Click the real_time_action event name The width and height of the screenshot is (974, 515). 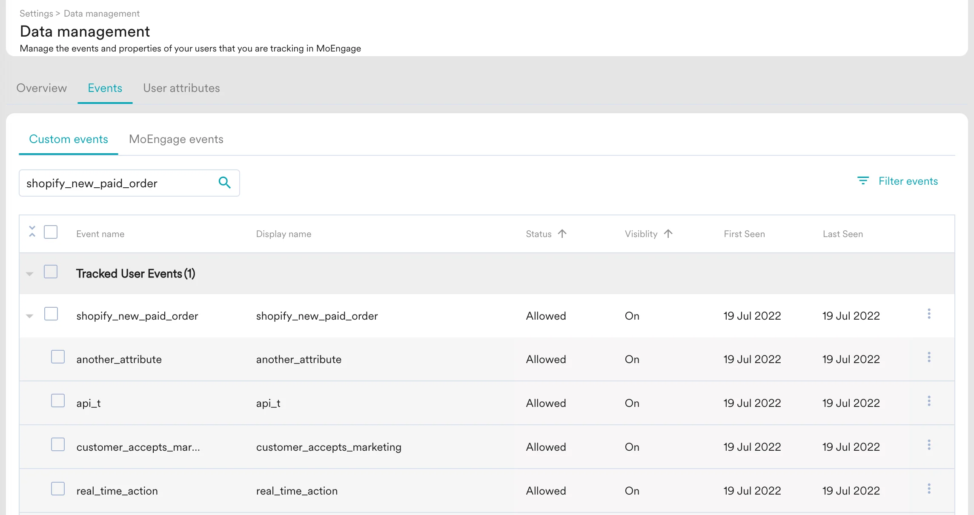[x=117, y=491]
